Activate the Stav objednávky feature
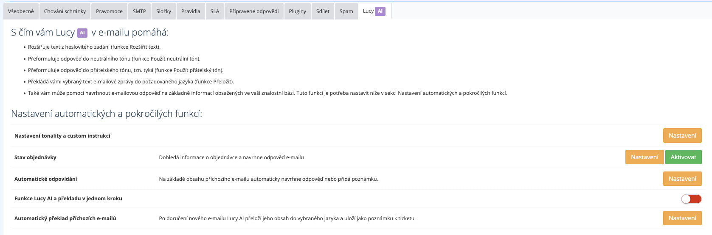 point(684,157)
